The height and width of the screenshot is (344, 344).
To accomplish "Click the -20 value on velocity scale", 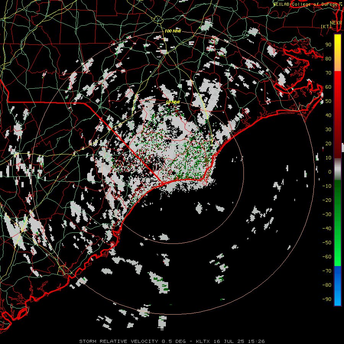I will click(x=327, y=200).
